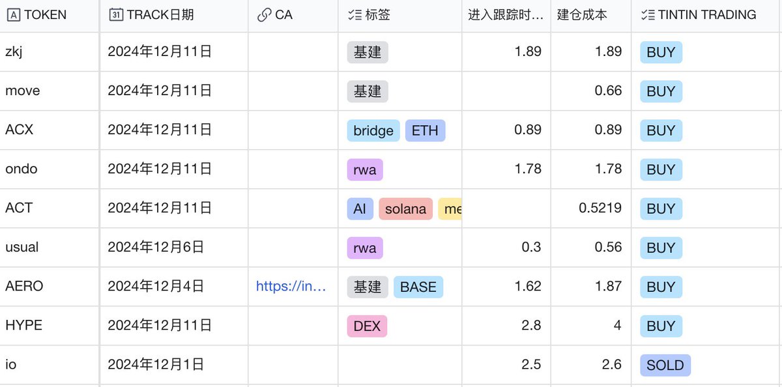
Task: Select the 2.8 value in HYPE row
Action: (x=532, y=325)
